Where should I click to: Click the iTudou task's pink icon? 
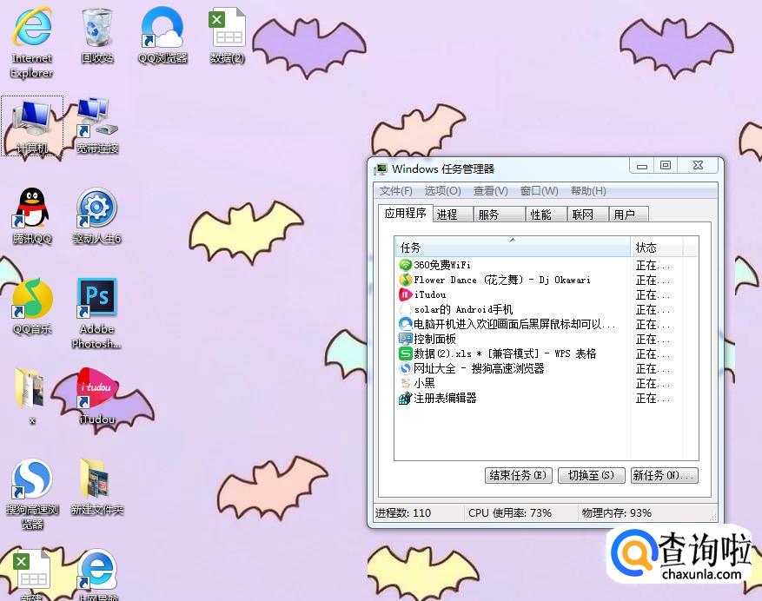coord(405,294)
